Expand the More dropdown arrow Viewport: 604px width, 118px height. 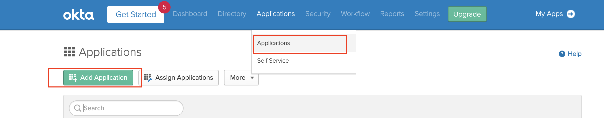252,78
